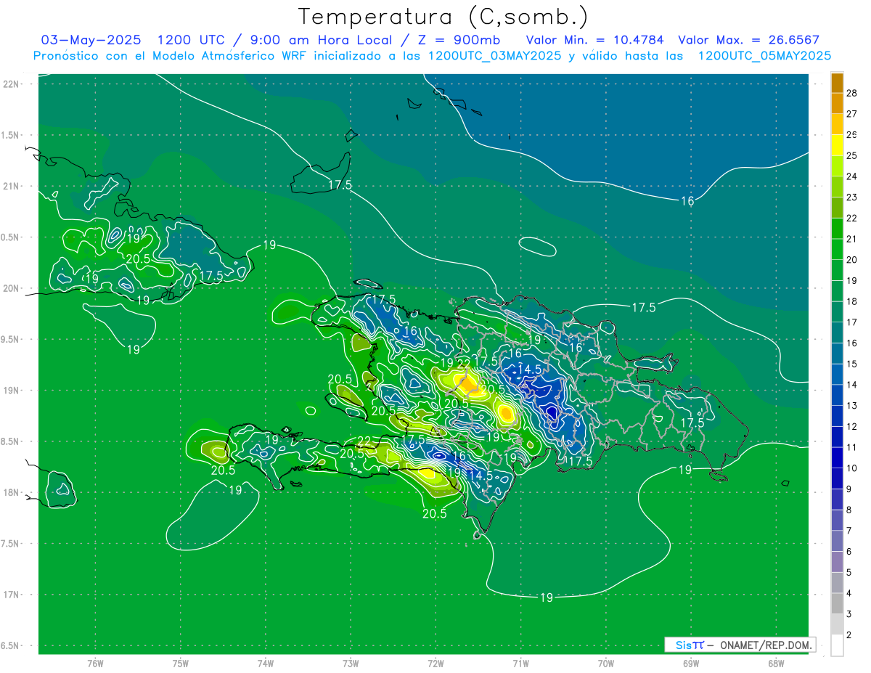This screenshot has width=871, height=673.
Task: Click the legend scale label '21'
Action: coord(851,239)
